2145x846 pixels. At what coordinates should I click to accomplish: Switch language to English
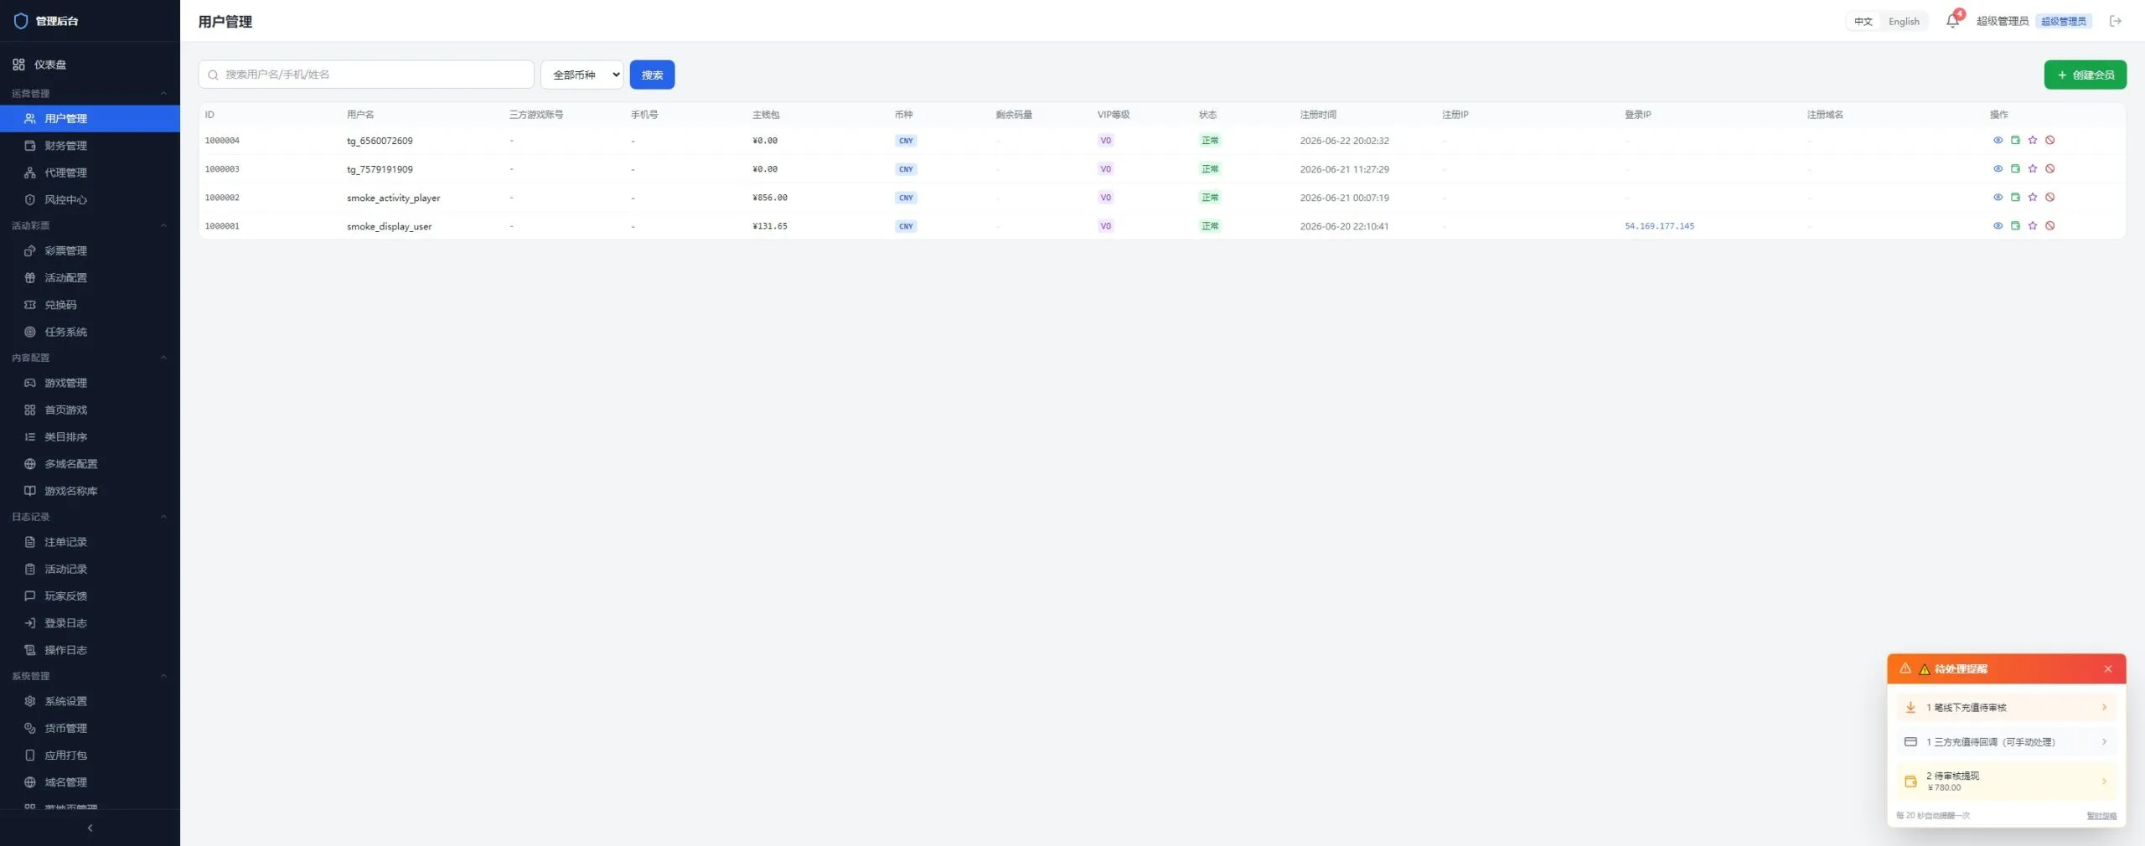tap(1904, 21)
